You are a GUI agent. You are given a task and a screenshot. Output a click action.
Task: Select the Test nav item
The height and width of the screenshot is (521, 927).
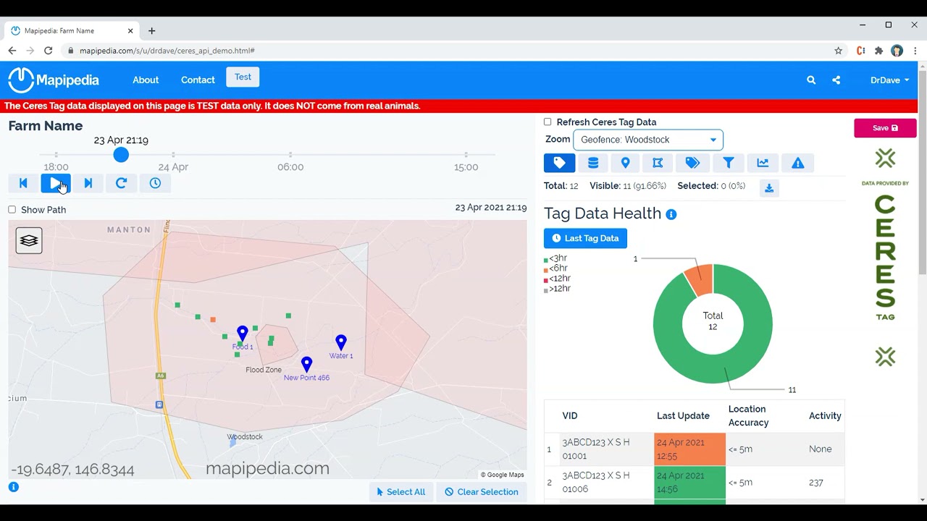click(x=243, y=77)
